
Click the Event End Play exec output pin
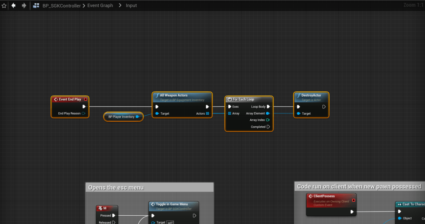84,106
